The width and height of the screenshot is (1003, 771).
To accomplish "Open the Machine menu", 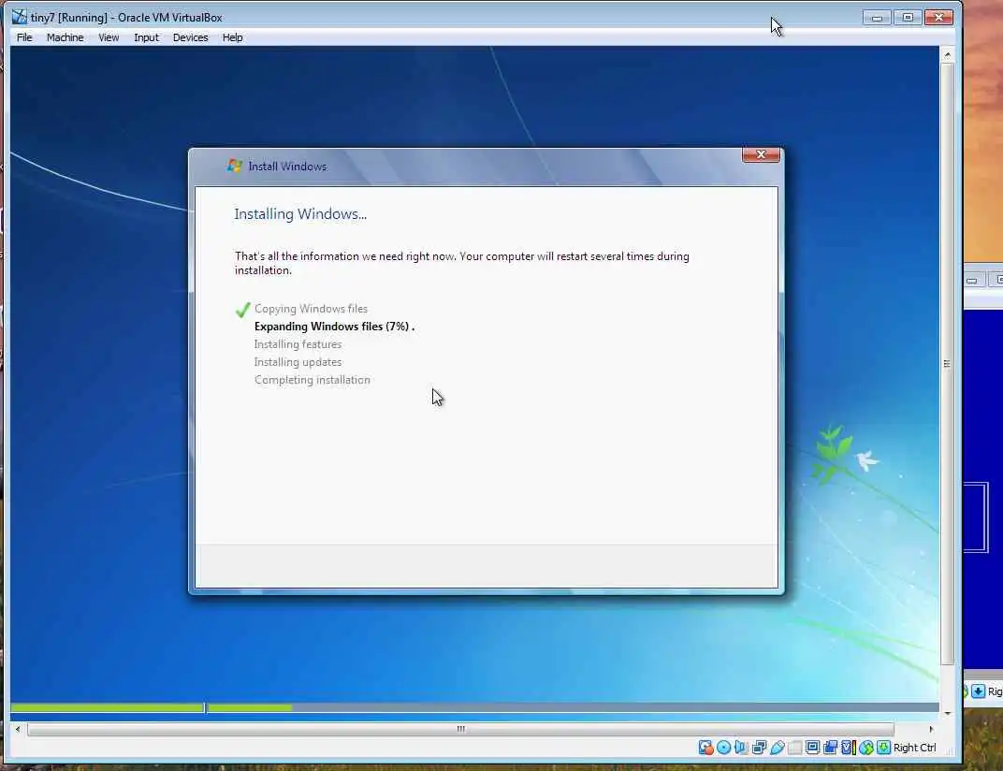I will click(x=65, y=37).
